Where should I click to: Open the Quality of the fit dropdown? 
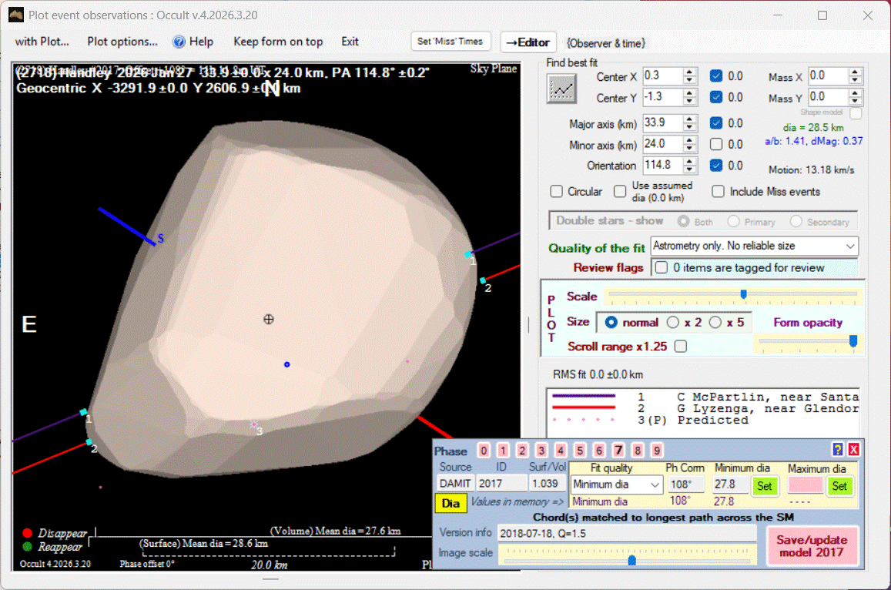click(849, 246)
